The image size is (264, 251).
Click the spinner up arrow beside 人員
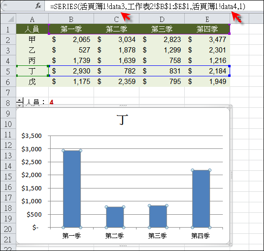coord(20,100)
